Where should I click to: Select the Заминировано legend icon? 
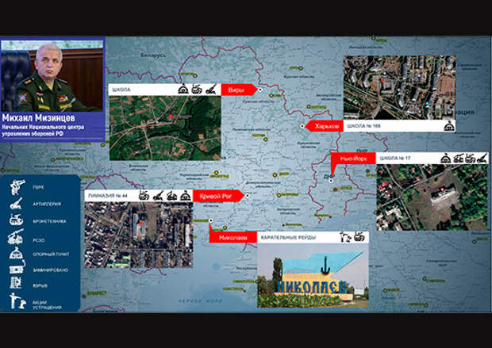[x=17, y=269]
